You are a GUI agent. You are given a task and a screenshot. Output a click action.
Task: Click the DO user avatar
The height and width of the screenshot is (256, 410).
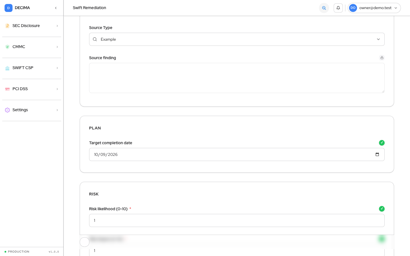(353, 8)
